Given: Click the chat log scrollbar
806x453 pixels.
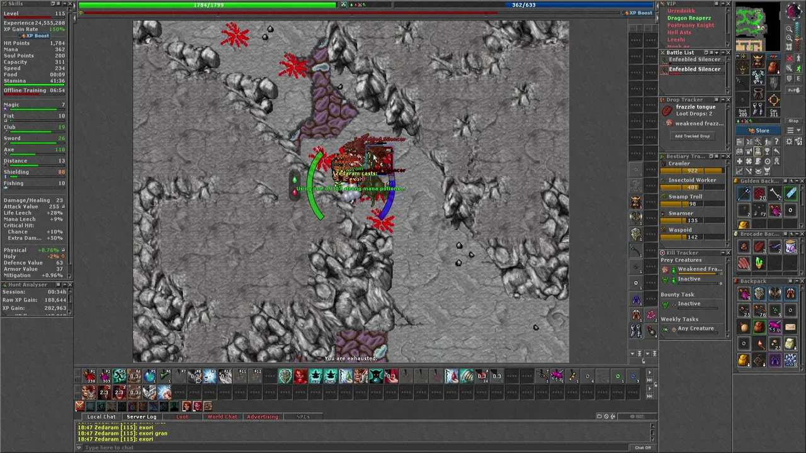Looking at the screenshot, I should 652,432.
